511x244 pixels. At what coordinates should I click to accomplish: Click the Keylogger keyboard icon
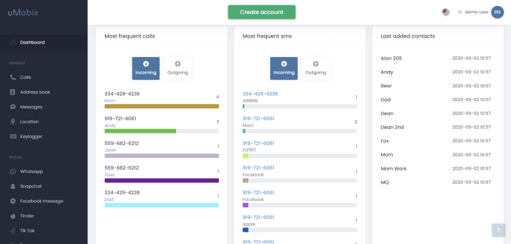click(x=13, y=137)
